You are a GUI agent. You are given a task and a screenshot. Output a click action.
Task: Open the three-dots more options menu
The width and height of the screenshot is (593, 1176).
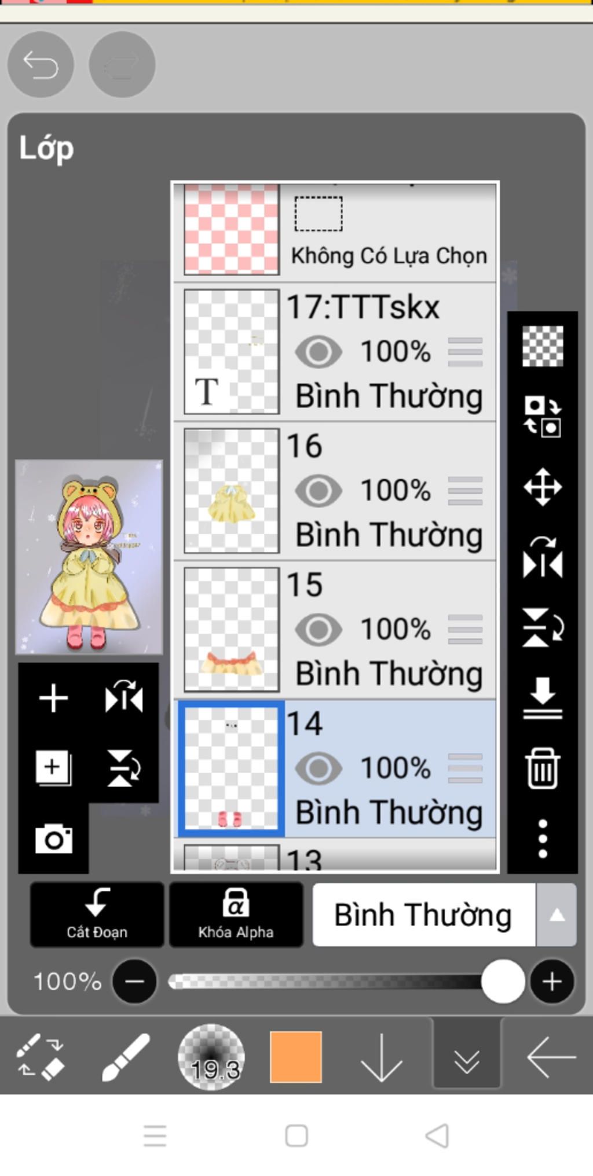(543, 839)
